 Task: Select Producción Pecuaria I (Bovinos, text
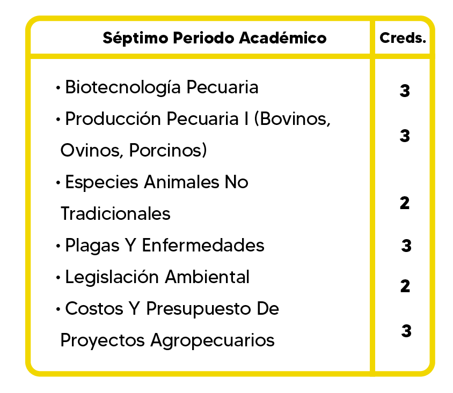[198, 118]
